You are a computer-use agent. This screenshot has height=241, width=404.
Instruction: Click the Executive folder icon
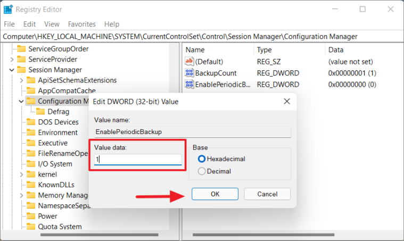pos(31,143)
